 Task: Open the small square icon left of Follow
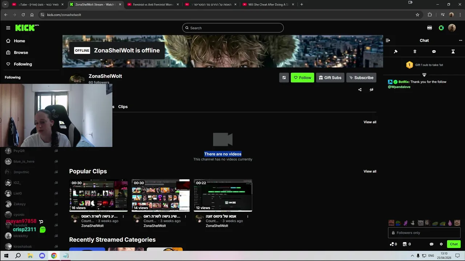coord(284,78)
